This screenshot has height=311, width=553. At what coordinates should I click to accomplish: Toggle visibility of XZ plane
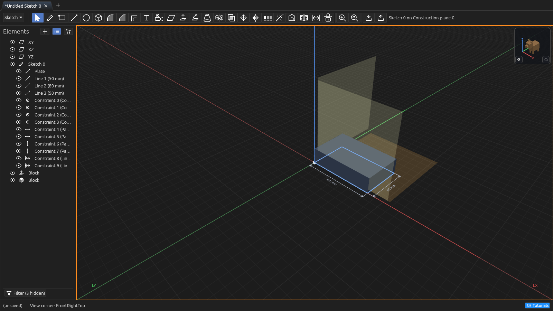coord(12,49)
